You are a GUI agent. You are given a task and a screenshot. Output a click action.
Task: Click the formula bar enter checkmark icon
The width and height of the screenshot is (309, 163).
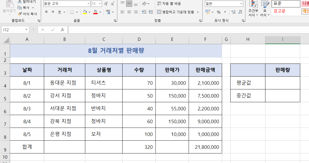(53, 30)
